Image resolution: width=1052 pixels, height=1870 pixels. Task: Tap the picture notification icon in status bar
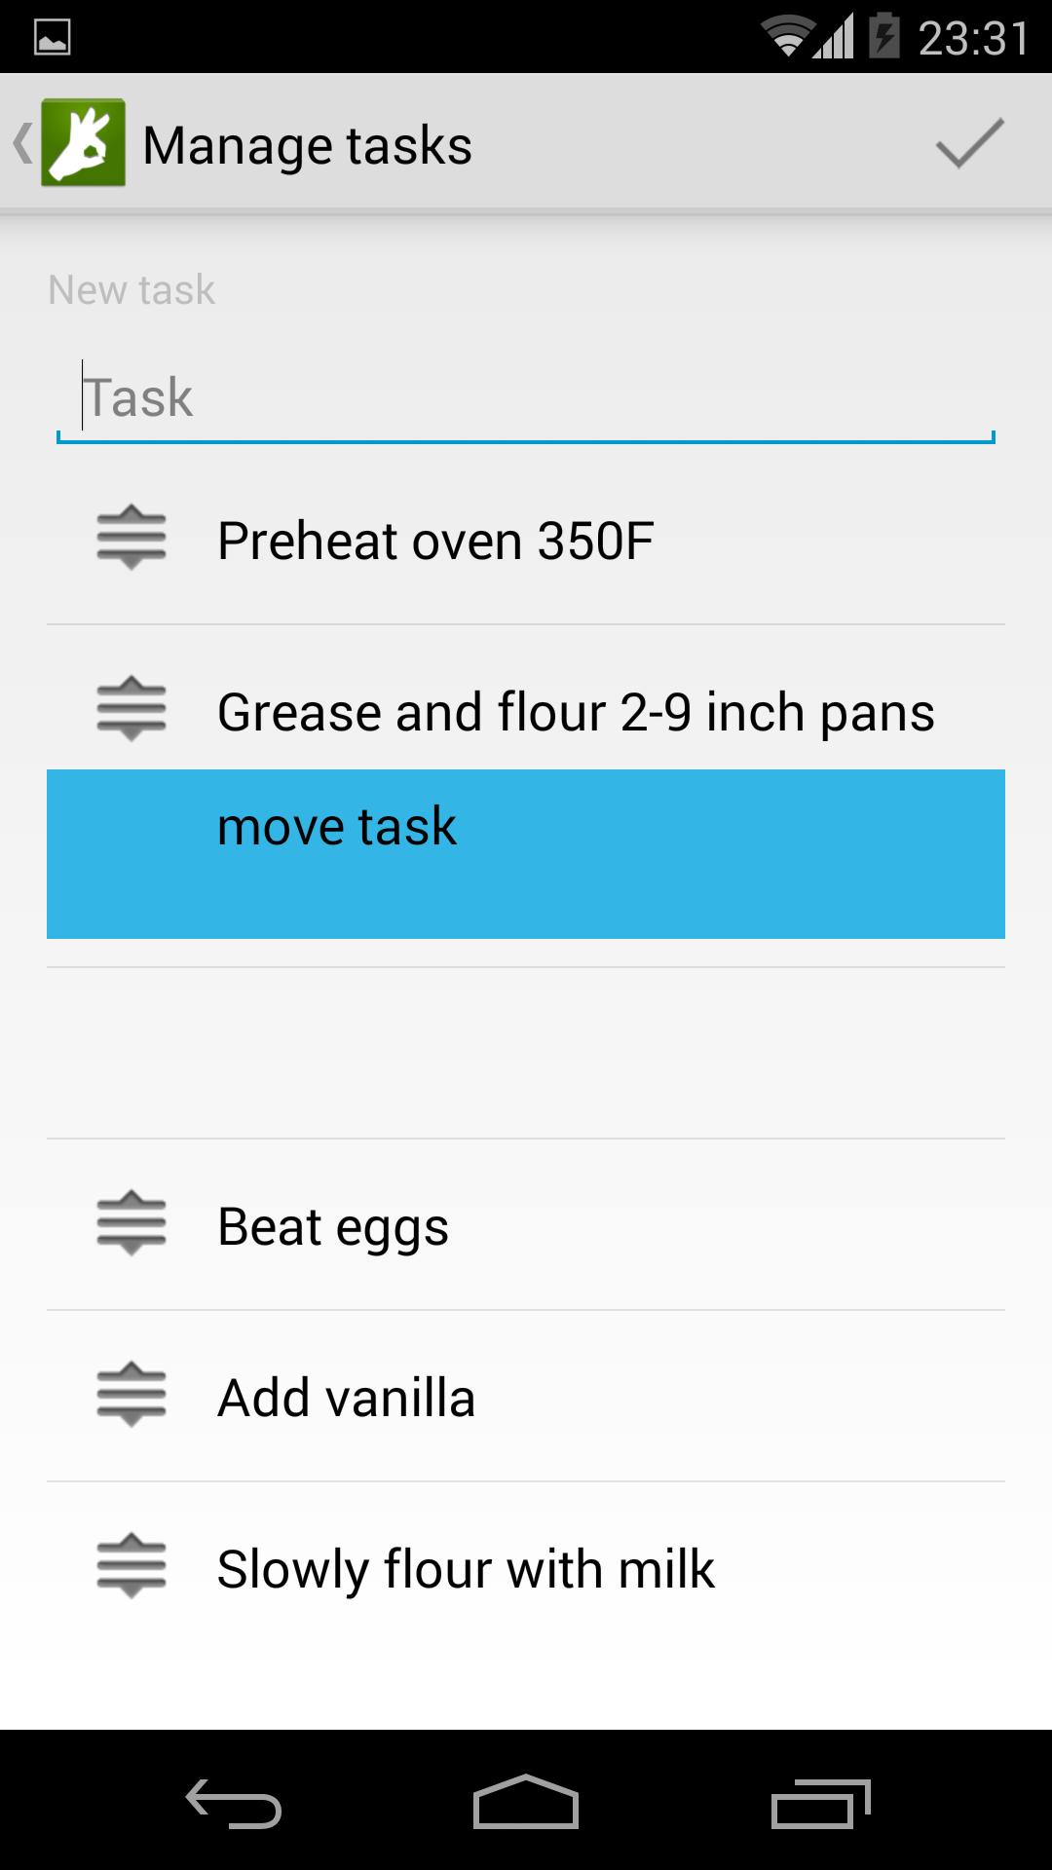tap(52, 38)
